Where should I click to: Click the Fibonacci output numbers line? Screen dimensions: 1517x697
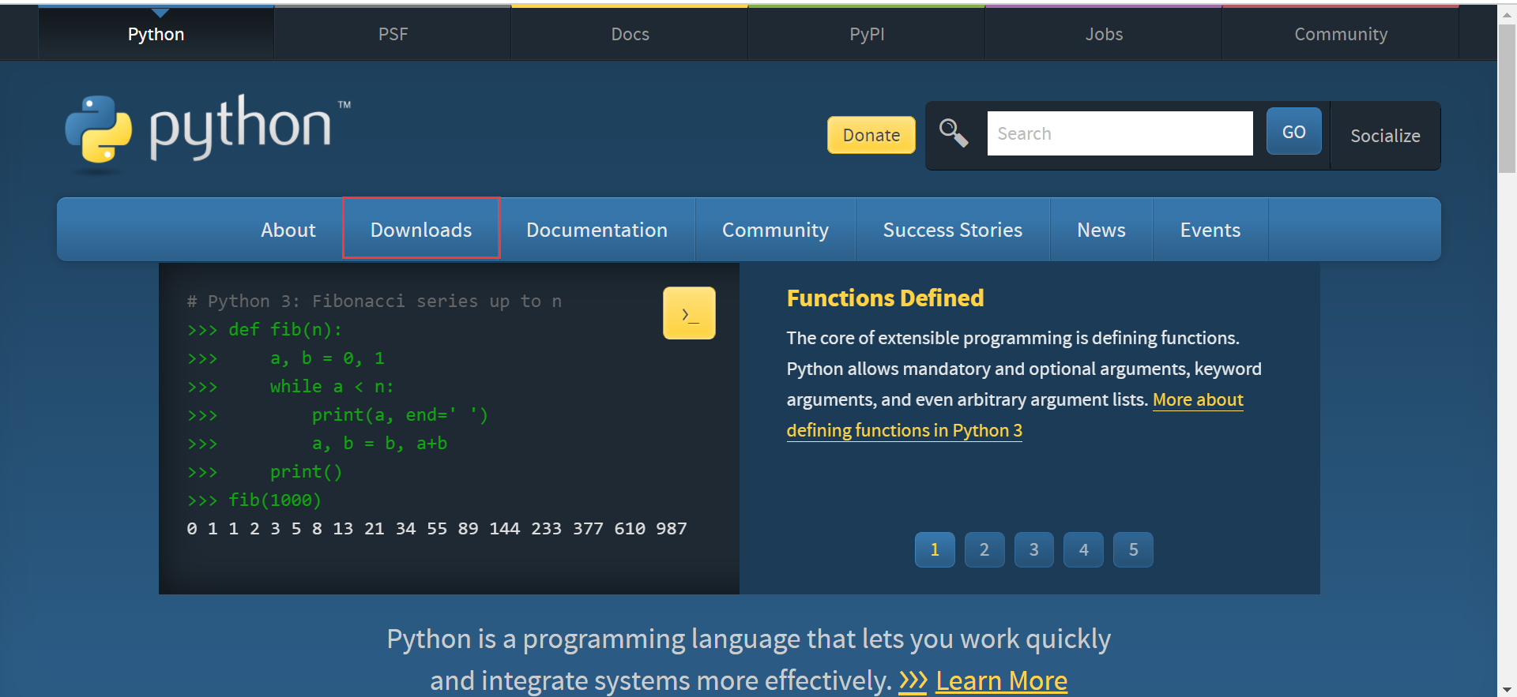(437, 529)
